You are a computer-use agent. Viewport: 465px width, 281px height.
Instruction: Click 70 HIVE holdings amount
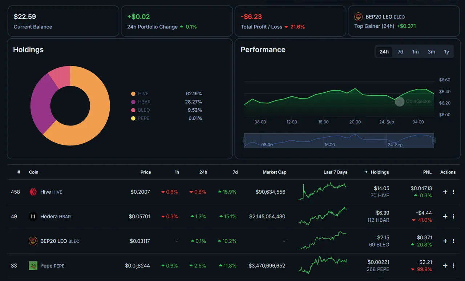(379, 196)
